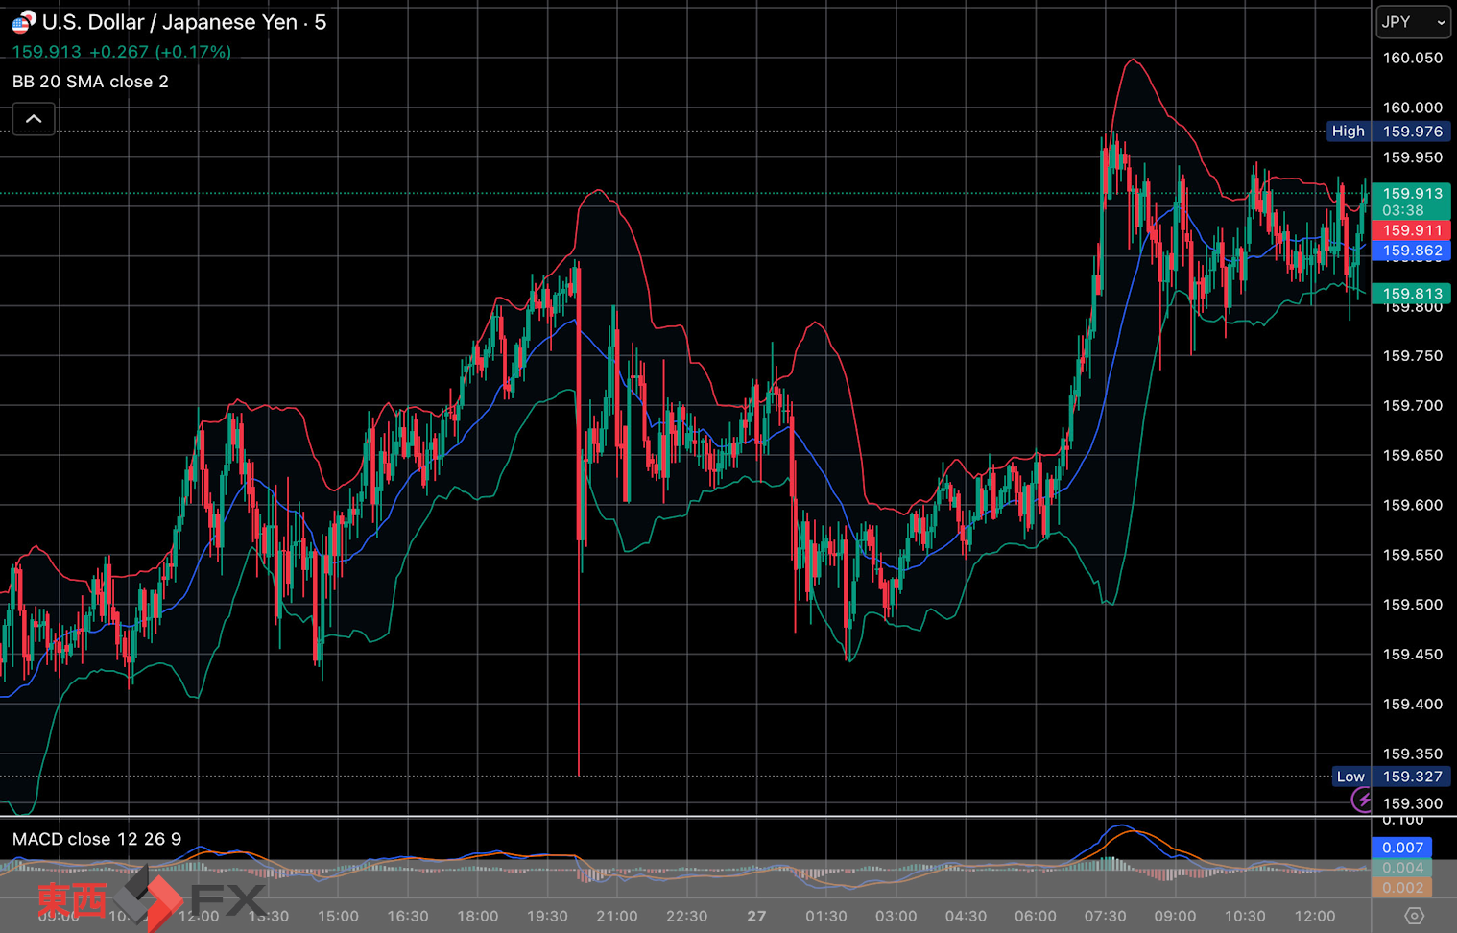Viewport: 1457px width, 933px height.
Task: Select the BB 20 SMA close 2 indicator
Action: click(x=90, y=82)
